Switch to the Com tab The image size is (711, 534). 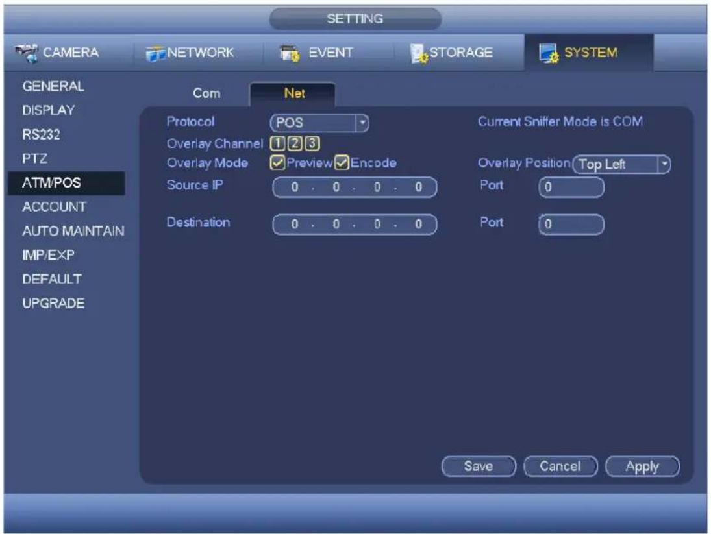pyautogui.click(x=206, y=93)
